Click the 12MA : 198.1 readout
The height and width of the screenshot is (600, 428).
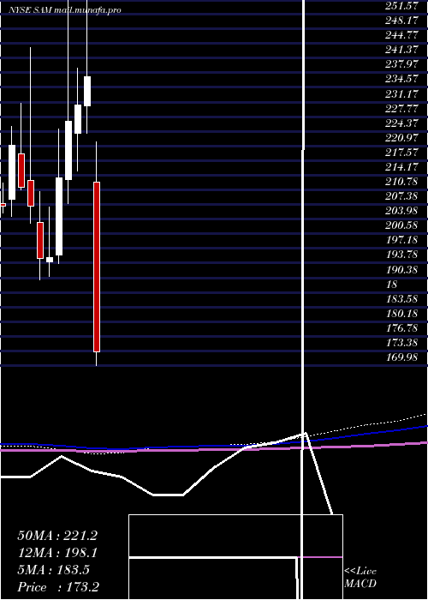[57, 553]
